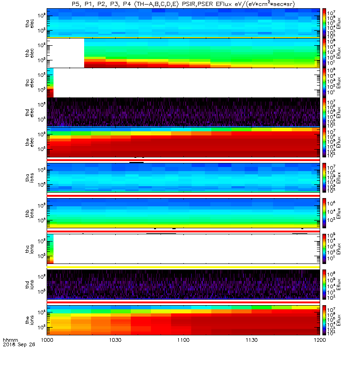Screen dimensions: 343x366
Task: Select the 'thd elec' panel label
Action: coord(30,112)
